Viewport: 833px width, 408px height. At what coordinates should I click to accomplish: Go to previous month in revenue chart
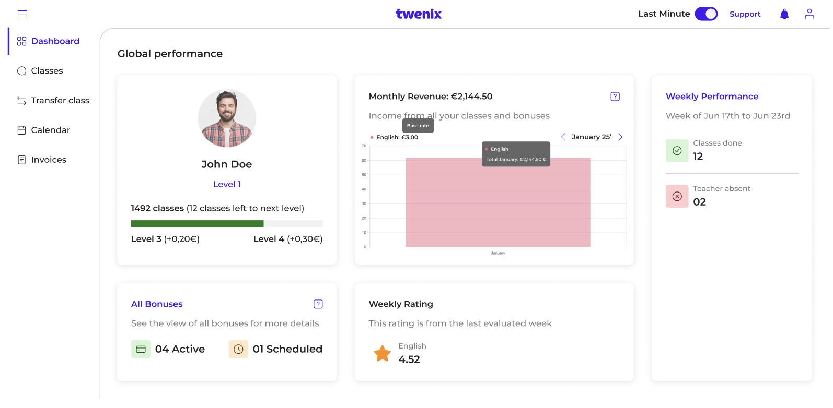coord(563,137)
